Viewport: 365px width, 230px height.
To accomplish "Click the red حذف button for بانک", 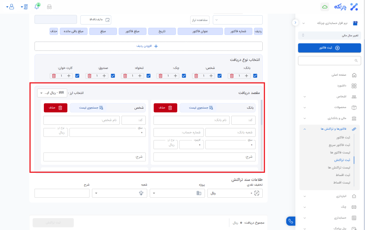I will (x=165, y=108).
